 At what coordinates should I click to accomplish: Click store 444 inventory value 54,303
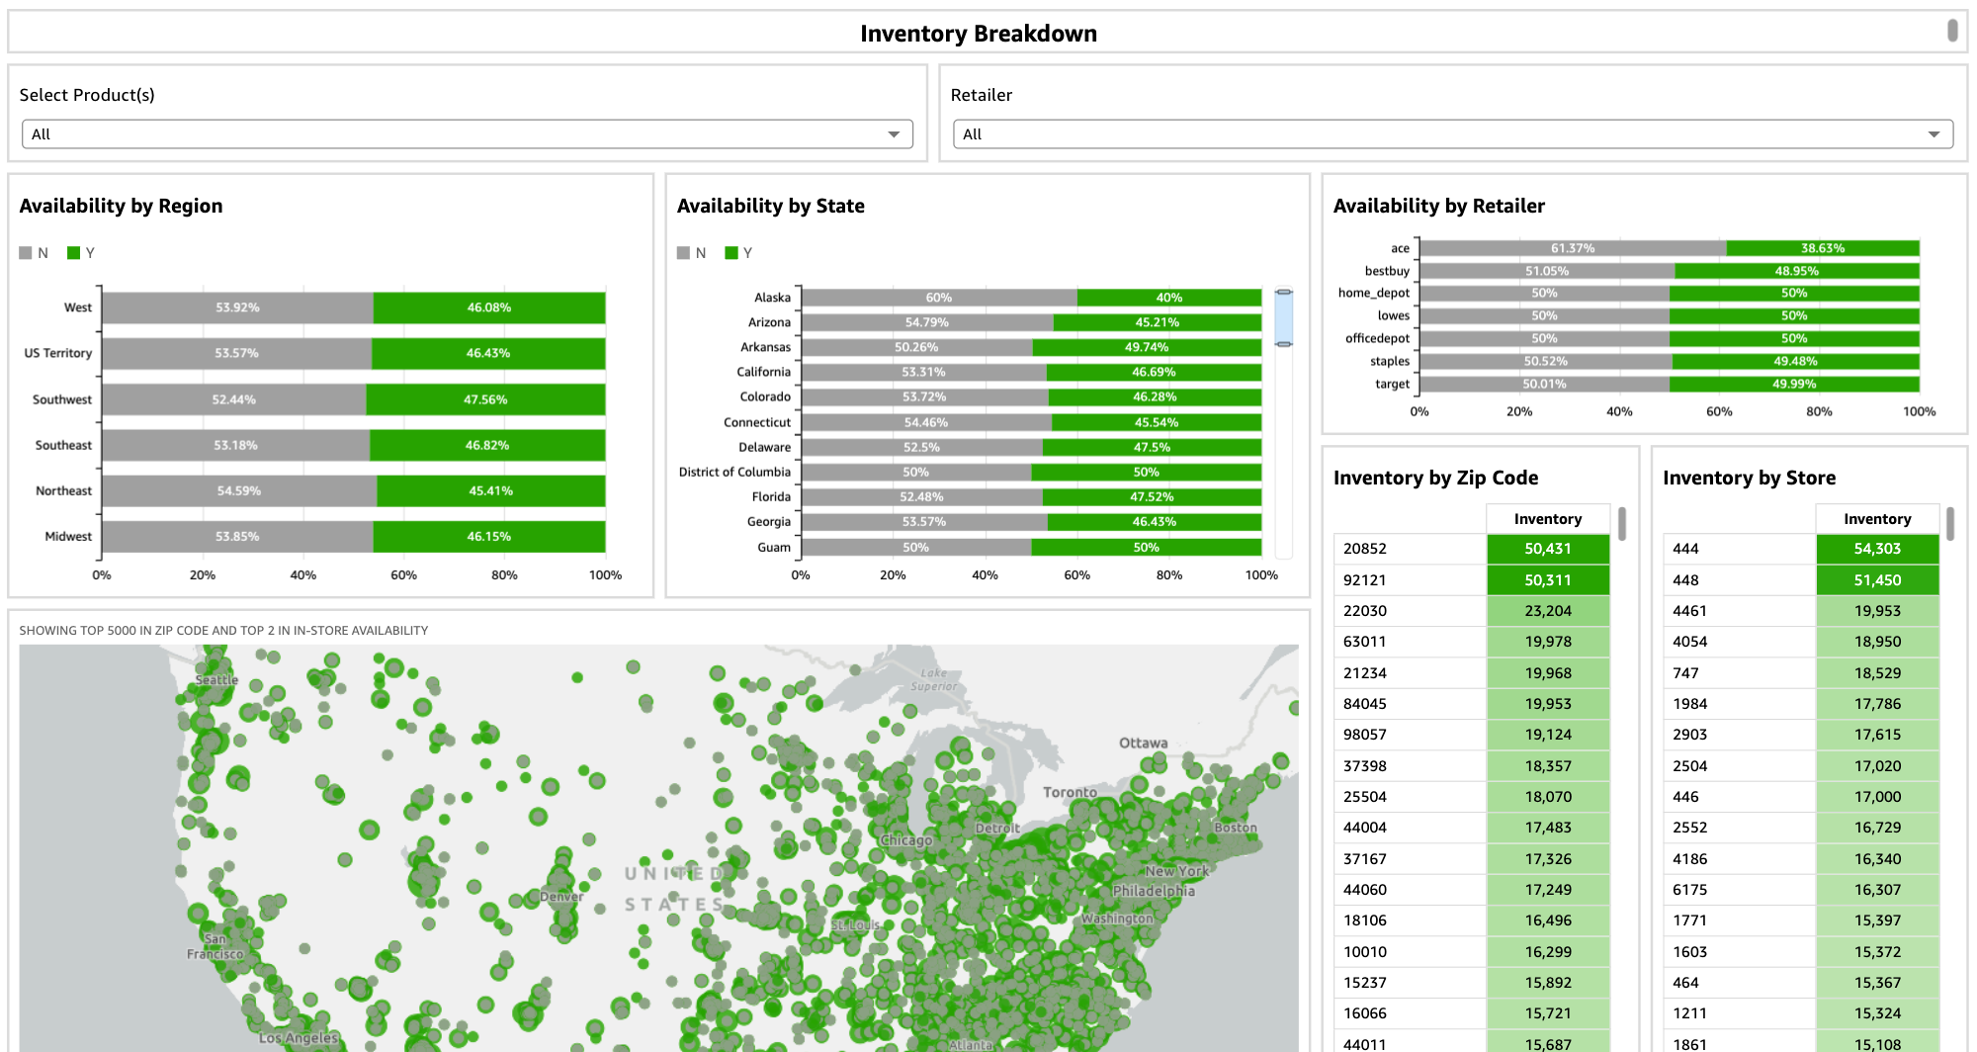(x=1876, y=549)
